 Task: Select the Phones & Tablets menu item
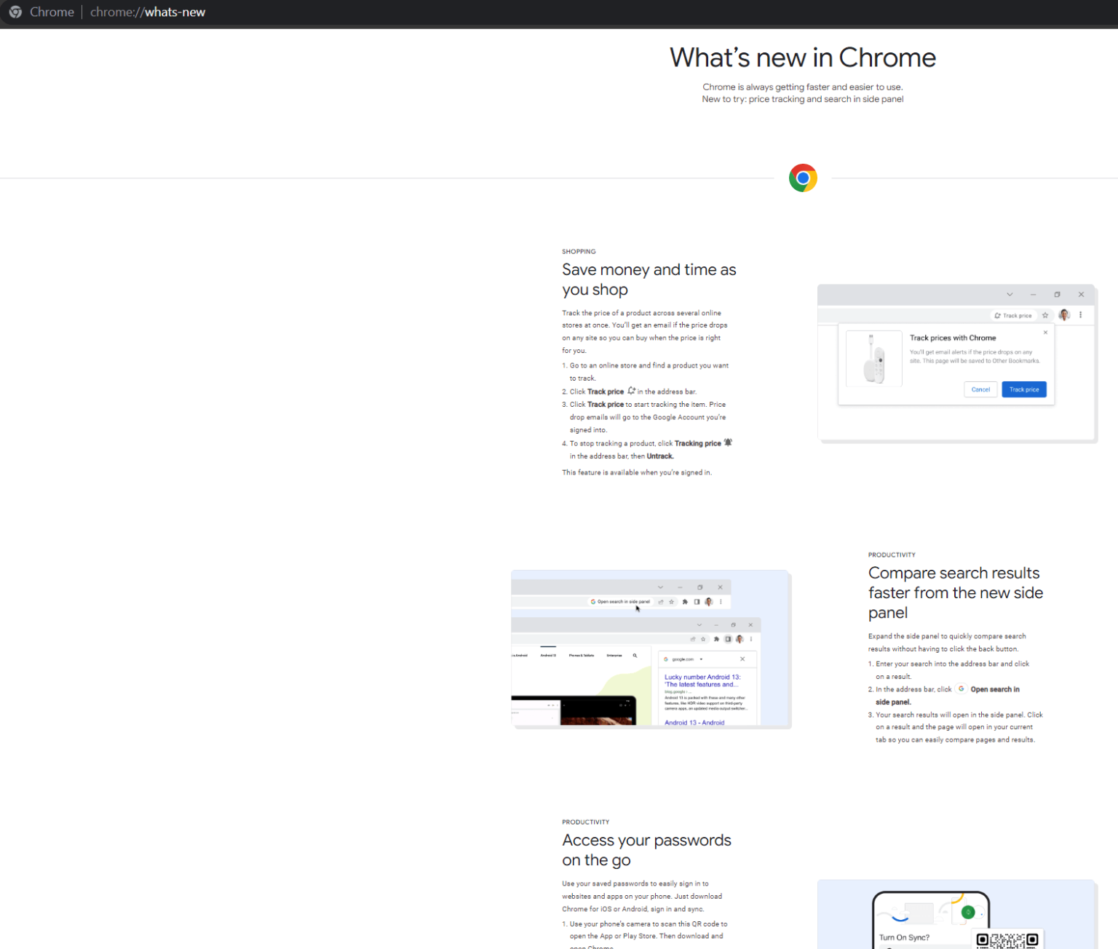pos(582,656)
